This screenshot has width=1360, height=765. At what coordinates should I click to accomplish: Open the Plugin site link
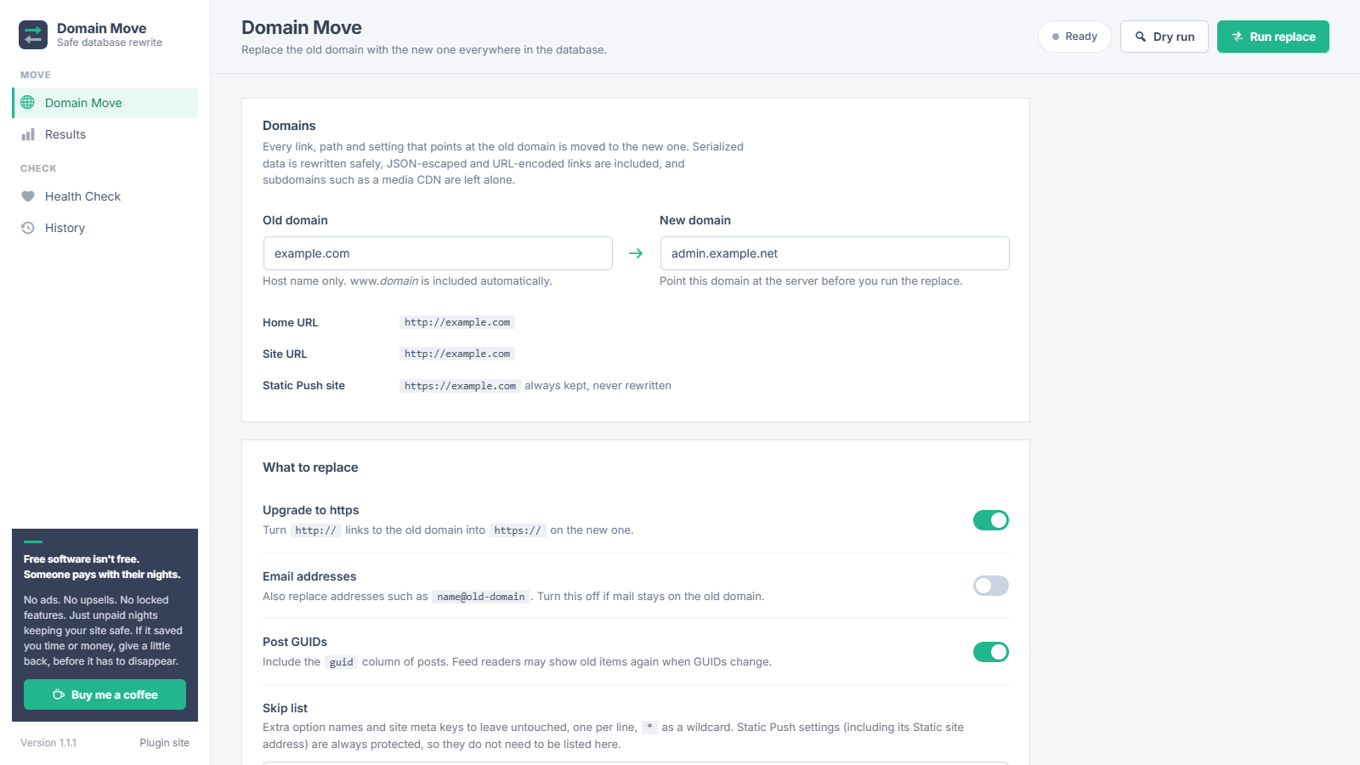coord(164,743)
